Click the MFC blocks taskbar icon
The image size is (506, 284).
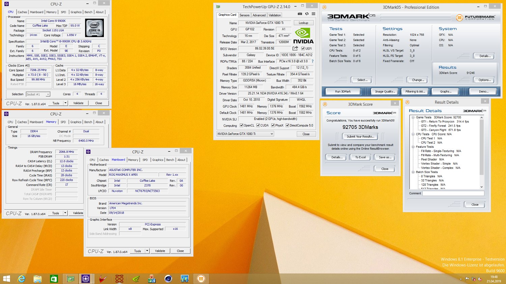[x=152, y=279]
